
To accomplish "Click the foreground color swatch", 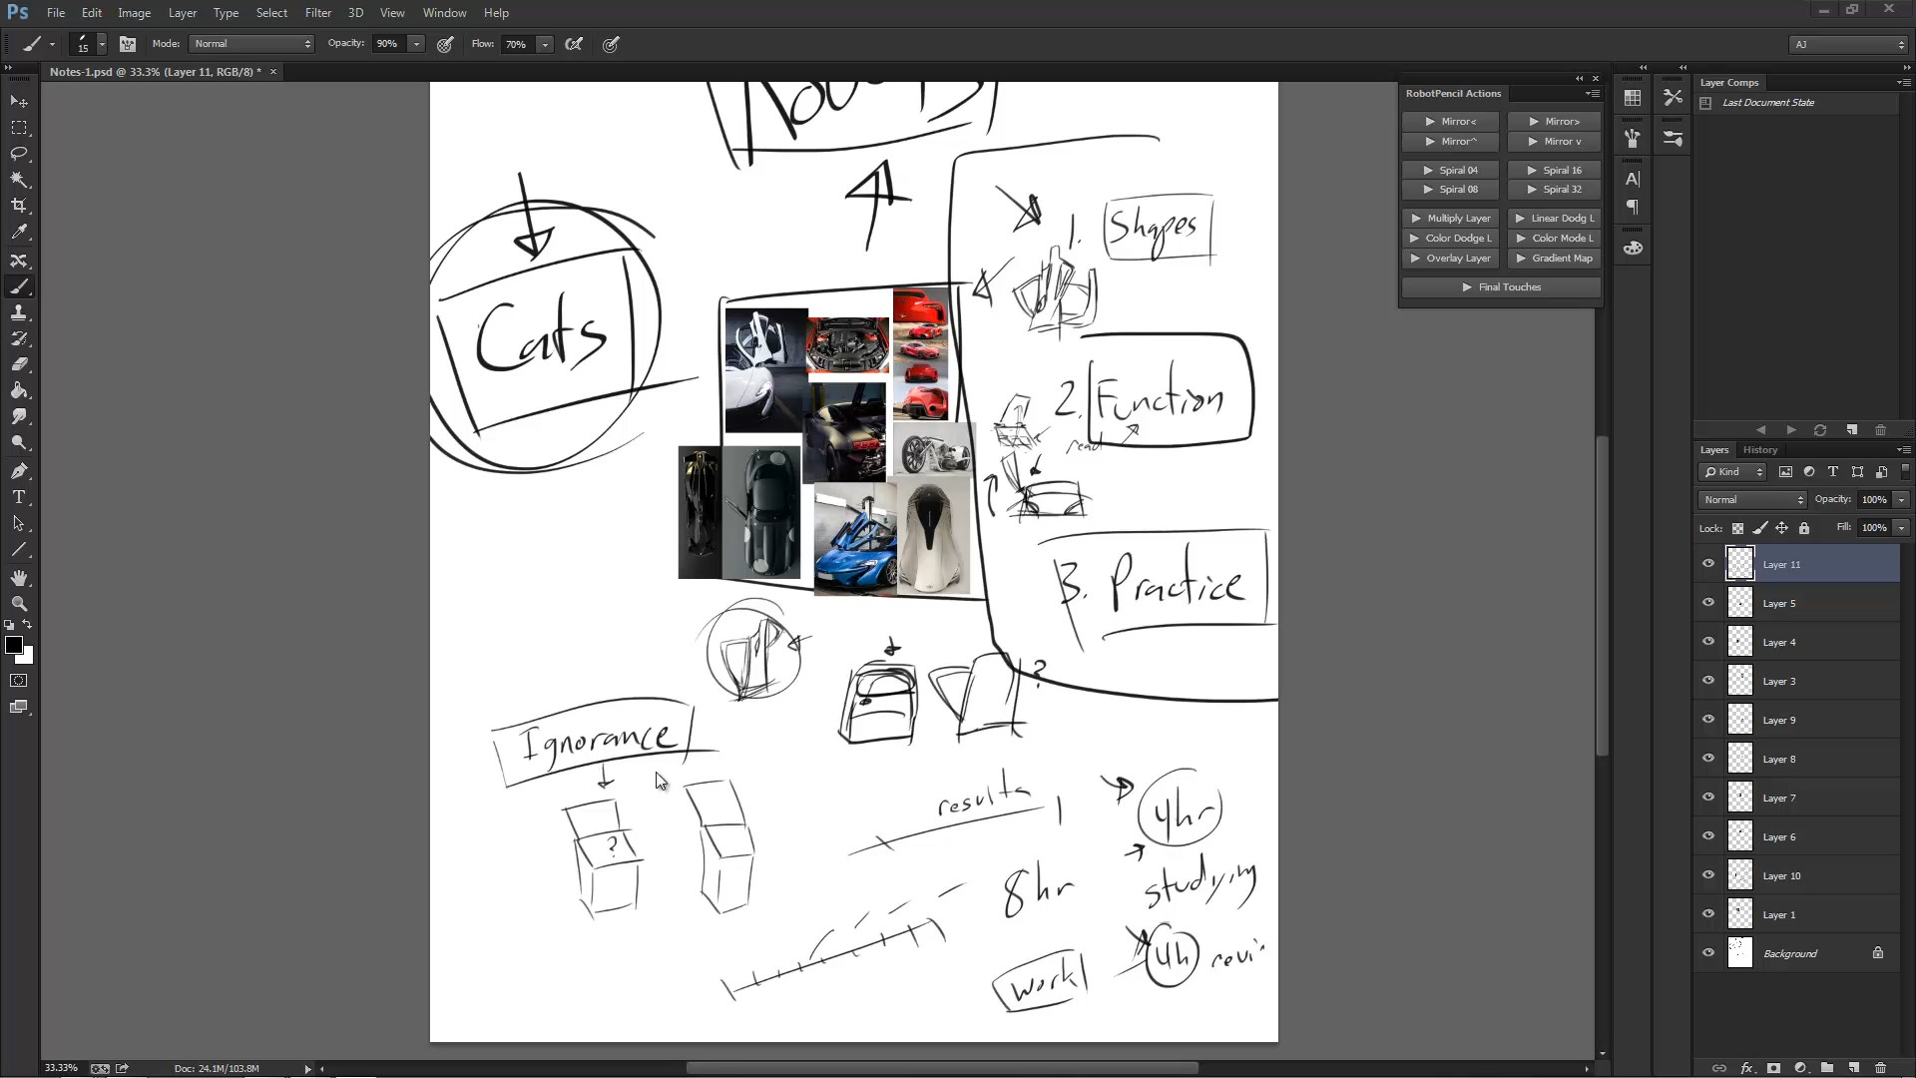I will click(x=13, y=645).
